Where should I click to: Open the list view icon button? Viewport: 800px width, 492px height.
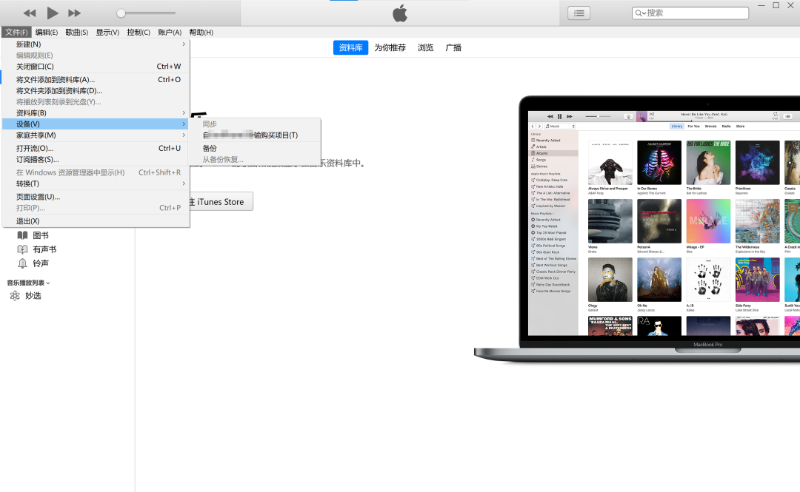pos(579,13)
